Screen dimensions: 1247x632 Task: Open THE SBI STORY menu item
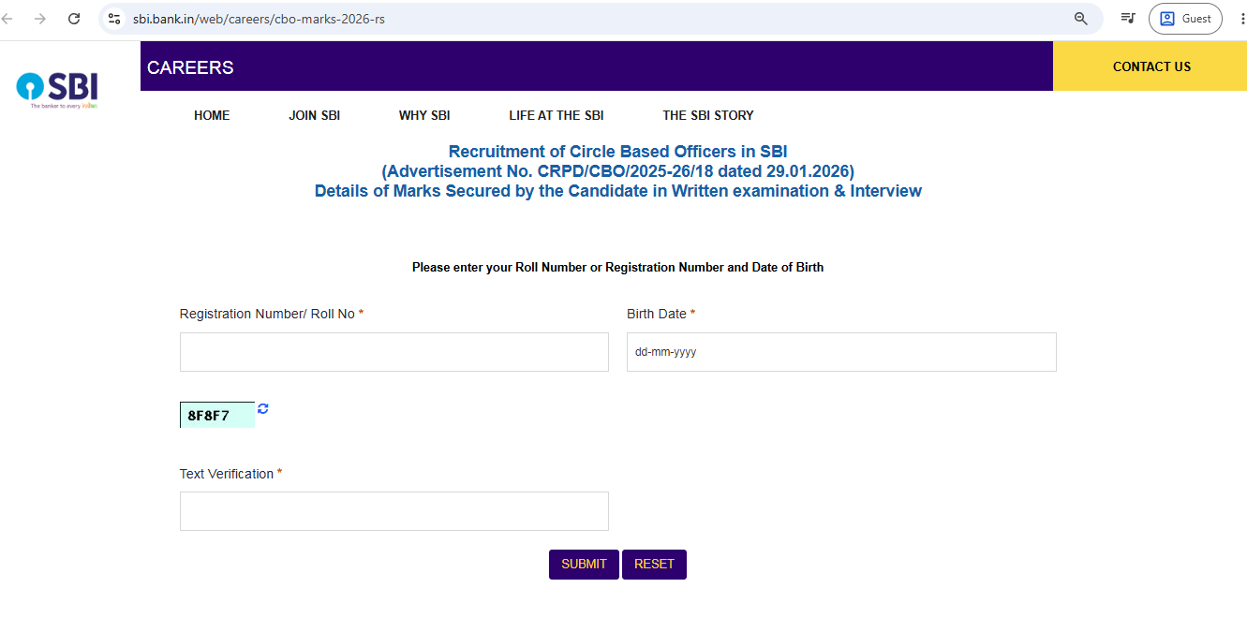point(708,115)
